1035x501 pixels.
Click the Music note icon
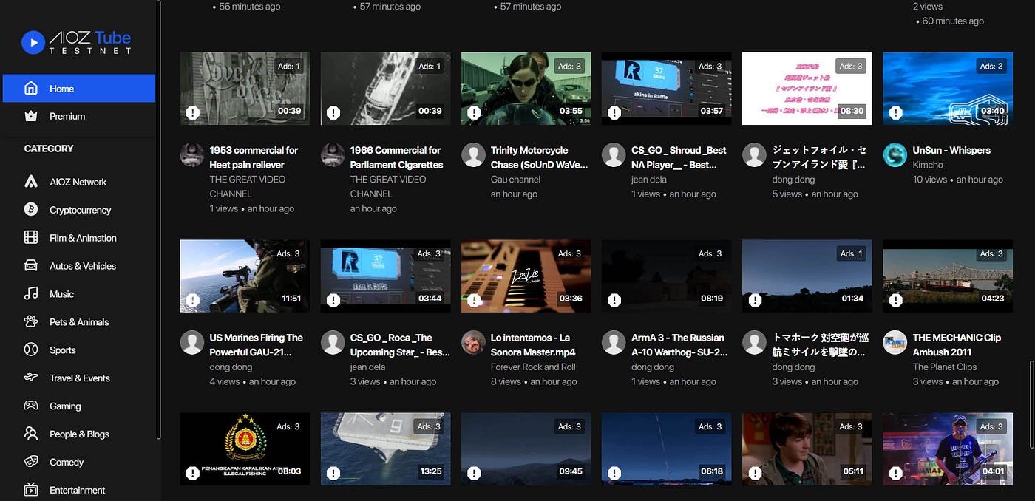31,293
